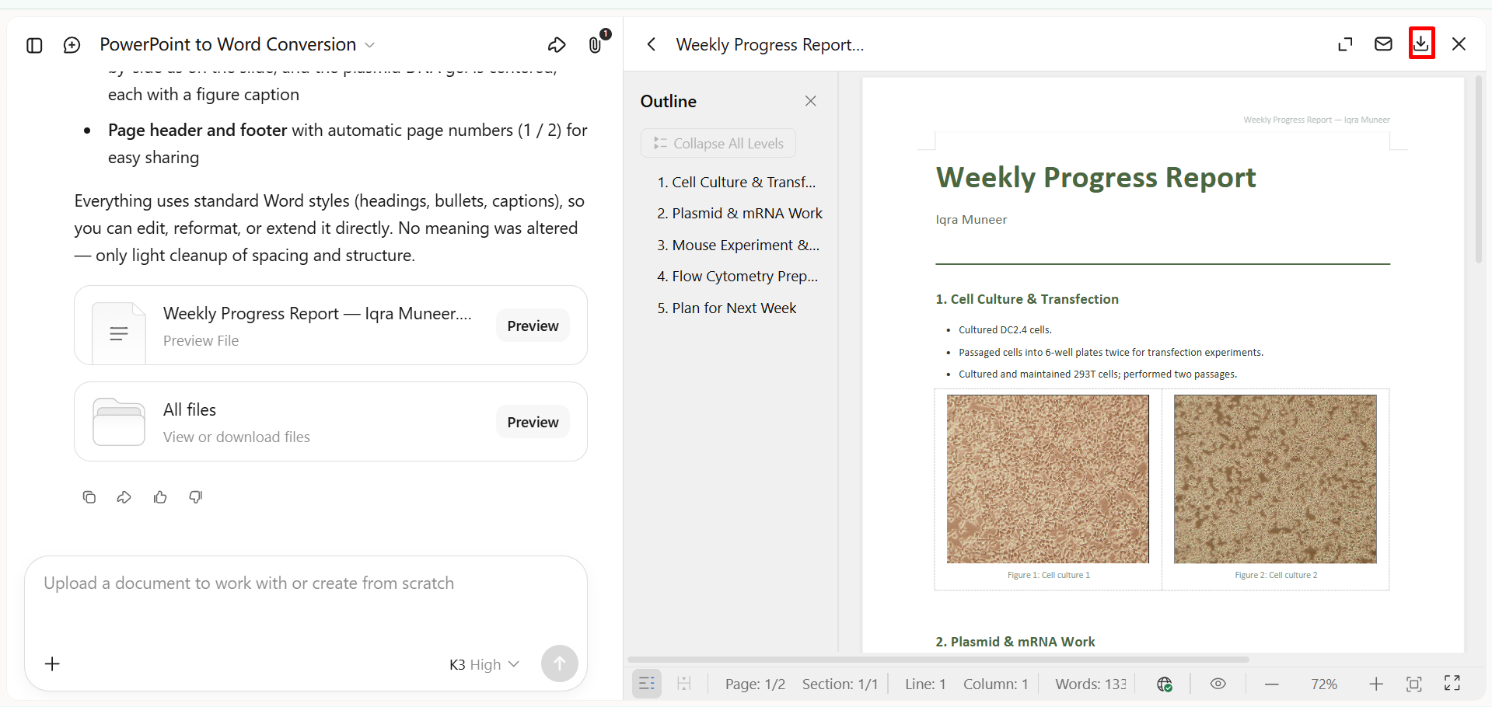Image resolution: width=1492 pixels, height=707 pixels.
Task: Fit page to window icon
Action: 1414,684
